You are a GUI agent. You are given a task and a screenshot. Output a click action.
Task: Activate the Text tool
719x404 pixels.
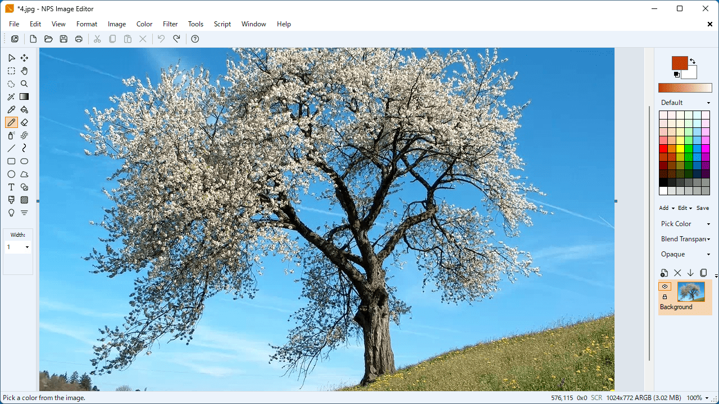click(11, 187)
